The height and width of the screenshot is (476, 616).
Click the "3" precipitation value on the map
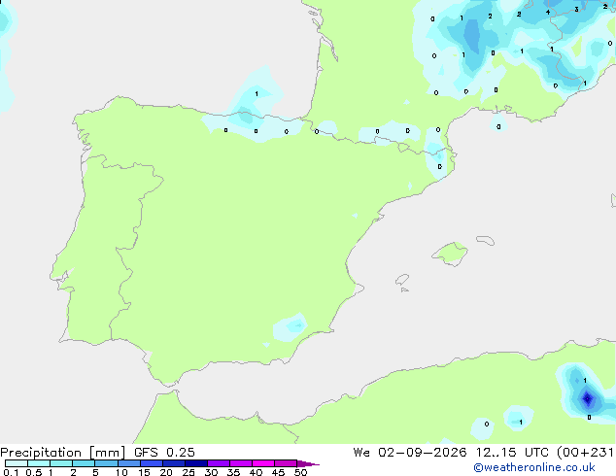tap(576, 9)
